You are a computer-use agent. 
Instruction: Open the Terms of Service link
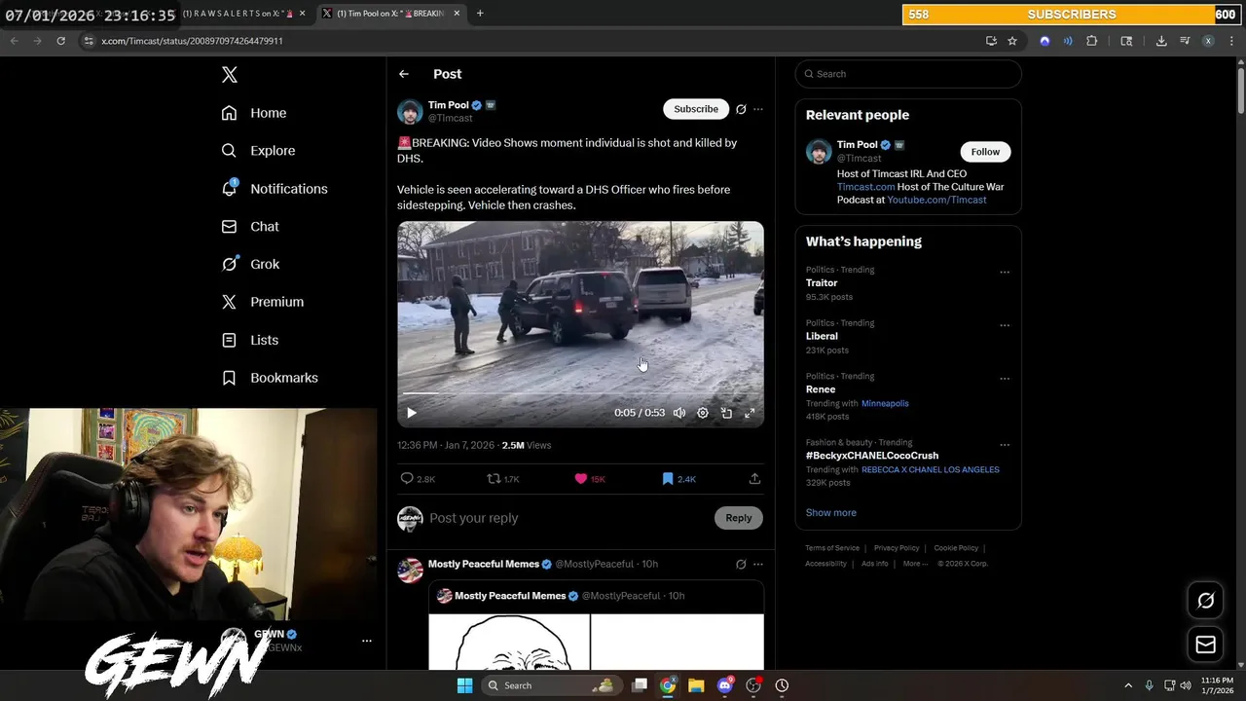[832, 548]
